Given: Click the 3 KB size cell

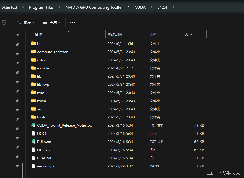Looking at the screenshot, I should (x=200, y=166).
